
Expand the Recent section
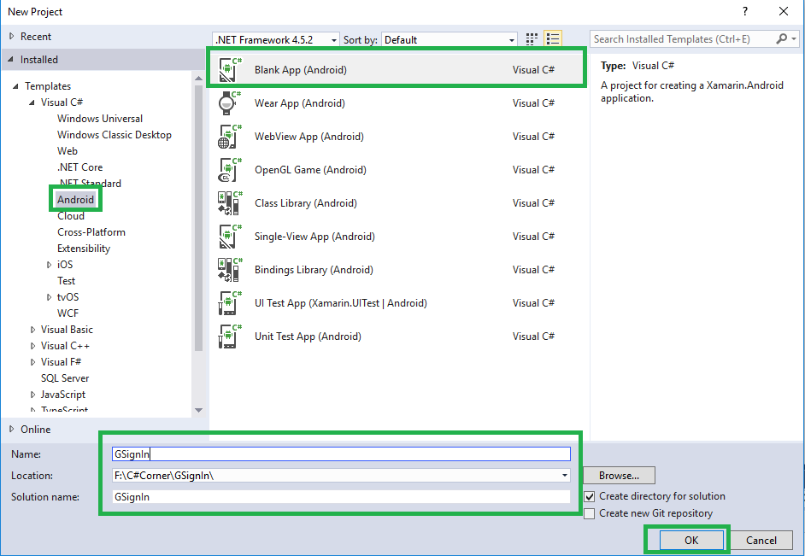(11, 37)
